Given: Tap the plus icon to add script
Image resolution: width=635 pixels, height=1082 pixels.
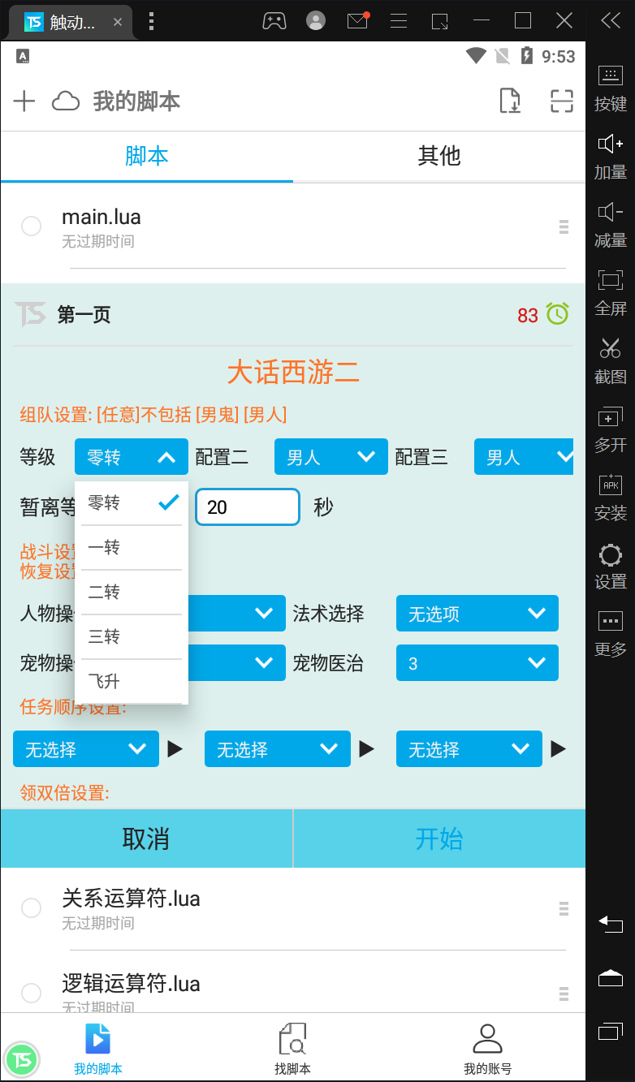Looking at the screenshot, I should [24, 101].
